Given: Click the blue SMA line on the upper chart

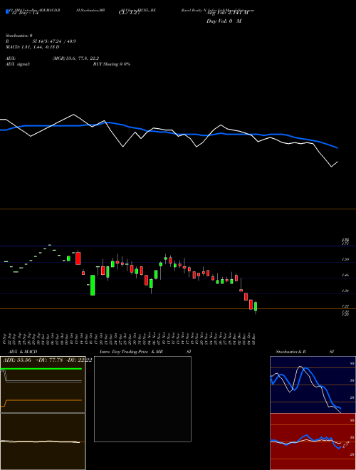Looking at the screenshot, I should point(168,132).
